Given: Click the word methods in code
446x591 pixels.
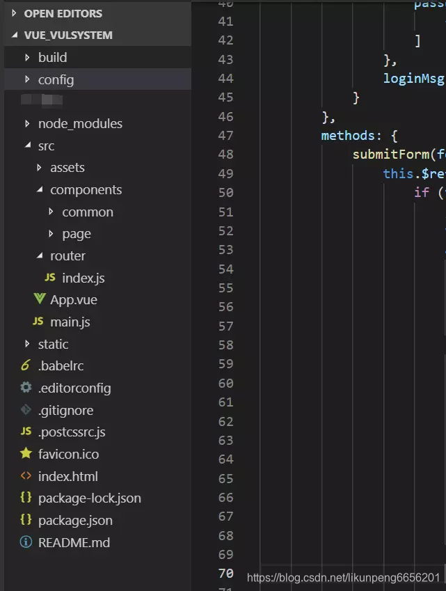Looking at the screenshot, I should [x=348, y=135].
